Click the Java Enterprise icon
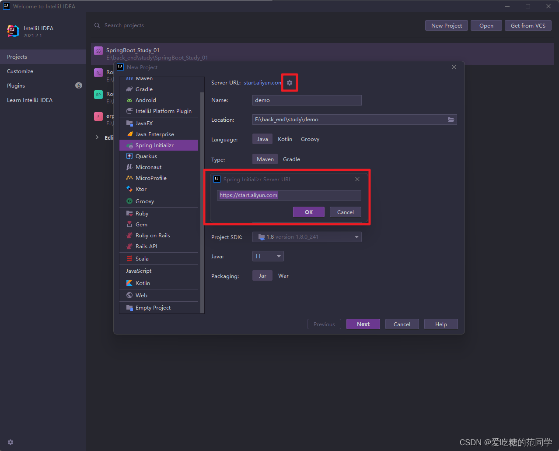Image resolution: width=559 pixels, height=451 pixels. pyautogui.click(x=129, y=134)
